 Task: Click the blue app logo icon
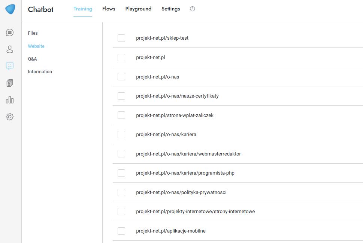coord(10,9)
